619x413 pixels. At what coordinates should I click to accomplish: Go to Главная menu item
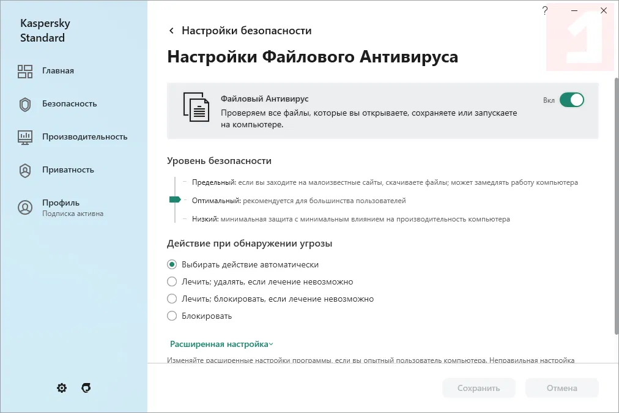click(58, 71)
